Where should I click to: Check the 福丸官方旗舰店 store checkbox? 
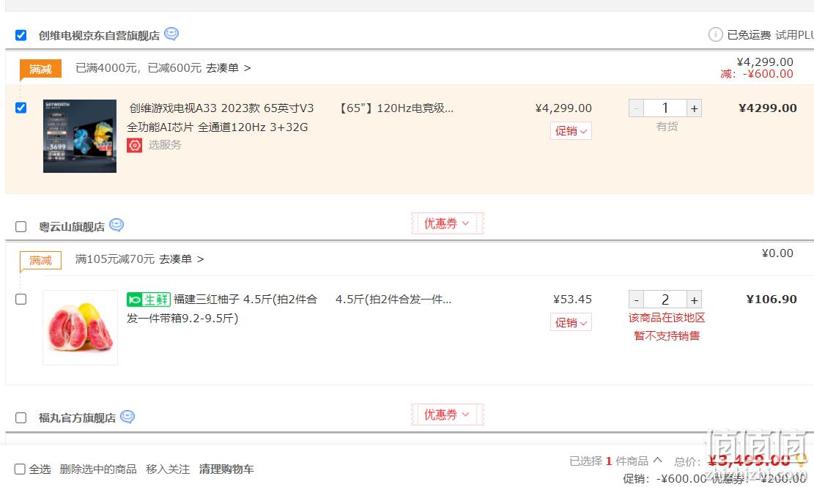(21, 418)
